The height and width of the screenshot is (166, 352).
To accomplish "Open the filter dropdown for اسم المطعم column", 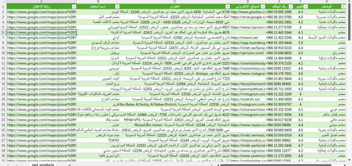I will [x=117, y=6].
